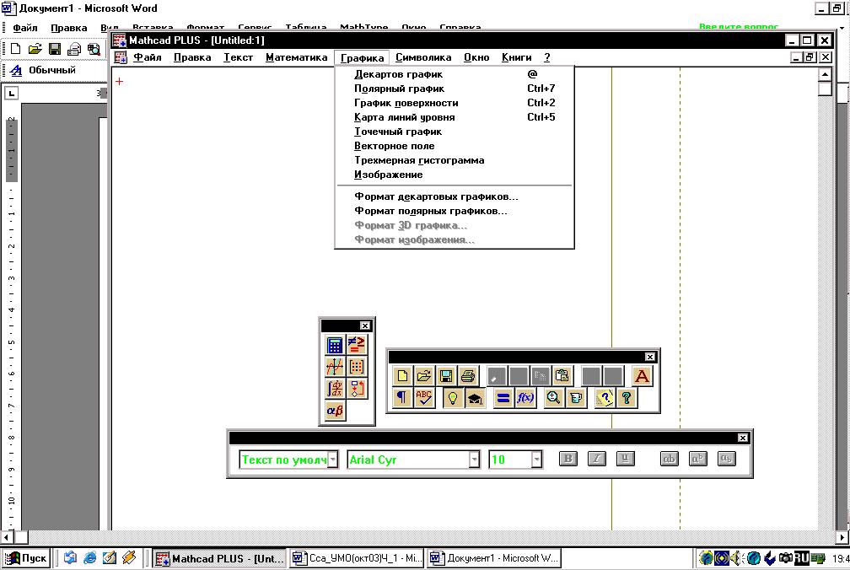
Task: Choose Трехмерная гистограмма menu entry
Action: click(x=455, y=160)
